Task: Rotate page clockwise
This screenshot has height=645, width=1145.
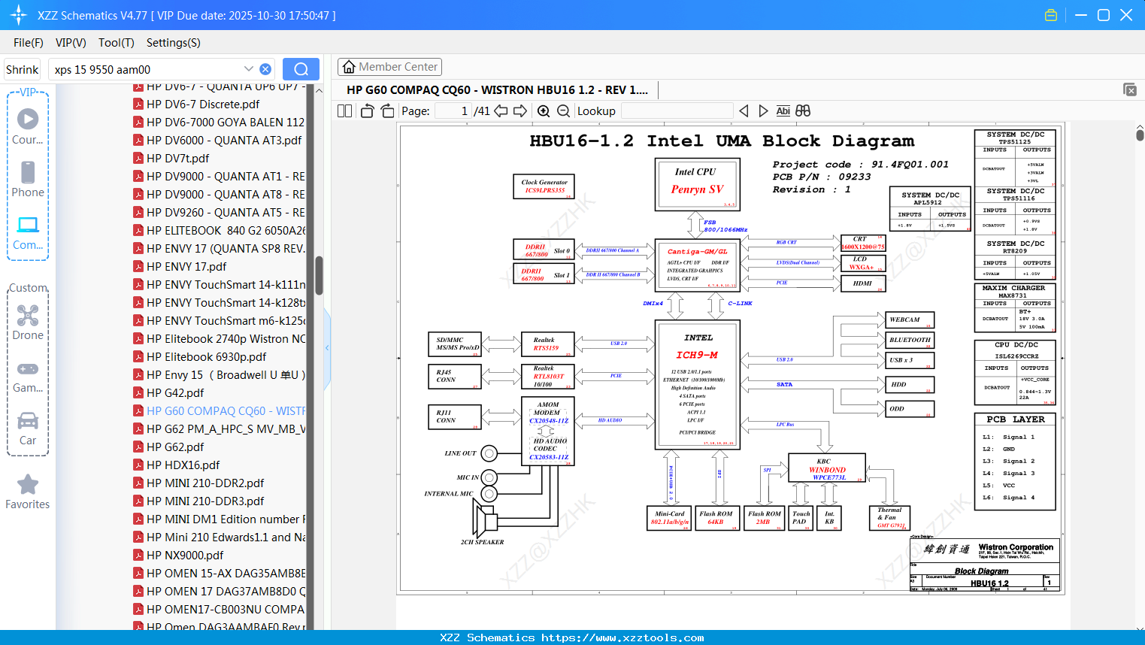Action: [387, 111]
